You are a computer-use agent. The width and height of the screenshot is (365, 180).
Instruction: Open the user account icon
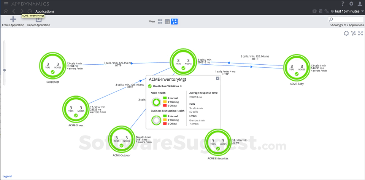coord(360,4)
